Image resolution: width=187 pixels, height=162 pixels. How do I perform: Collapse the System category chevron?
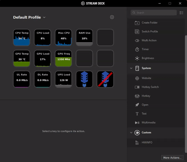pyautogui.click(x=131, y=68)
